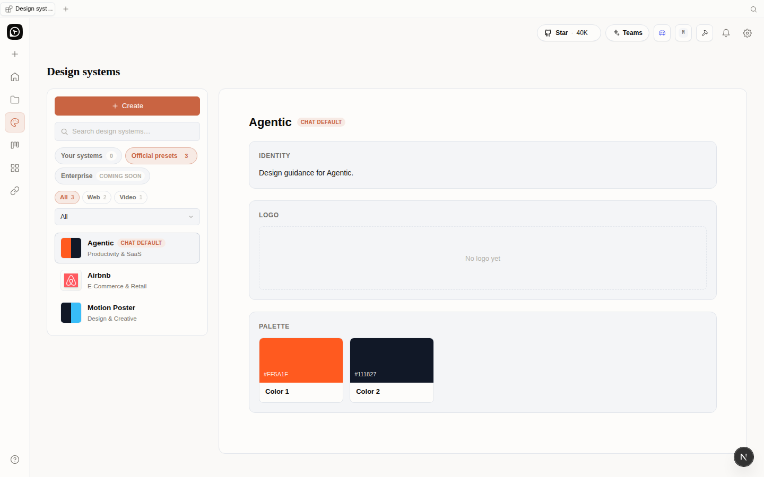
Task: Open the kanban board sidebar icon
Action: (x=15, y=145)
